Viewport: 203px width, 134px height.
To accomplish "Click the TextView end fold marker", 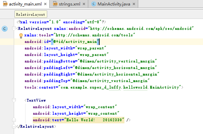I will (x=14, y=120).
